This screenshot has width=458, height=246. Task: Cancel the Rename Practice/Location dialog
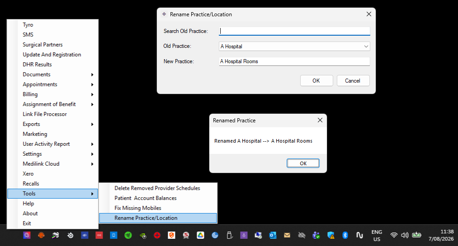click(x=353, y=80)
